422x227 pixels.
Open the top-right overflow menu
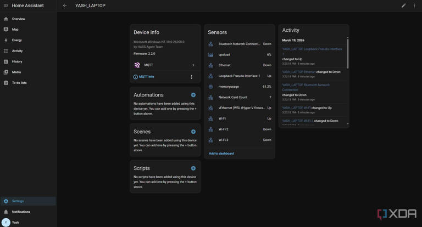[414, 5]
